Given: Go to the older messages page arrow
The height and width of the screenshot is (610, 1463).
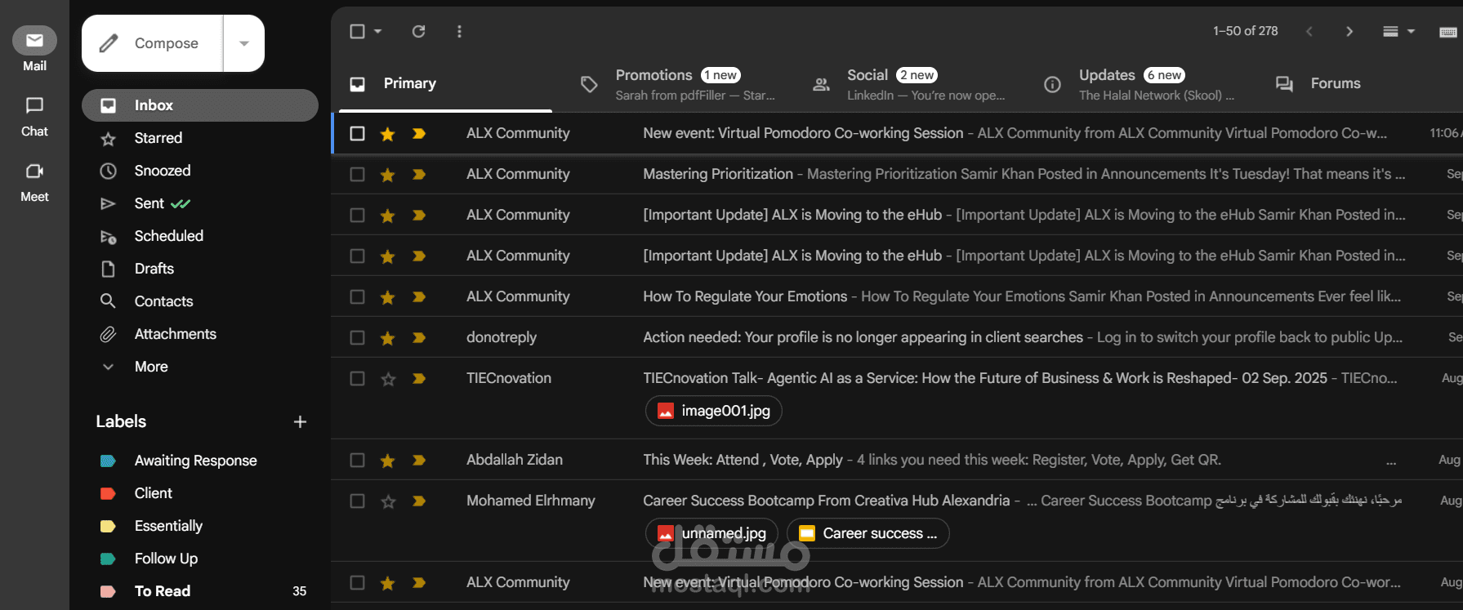Looking at the screenshot, I should (x=1349, y=31).
